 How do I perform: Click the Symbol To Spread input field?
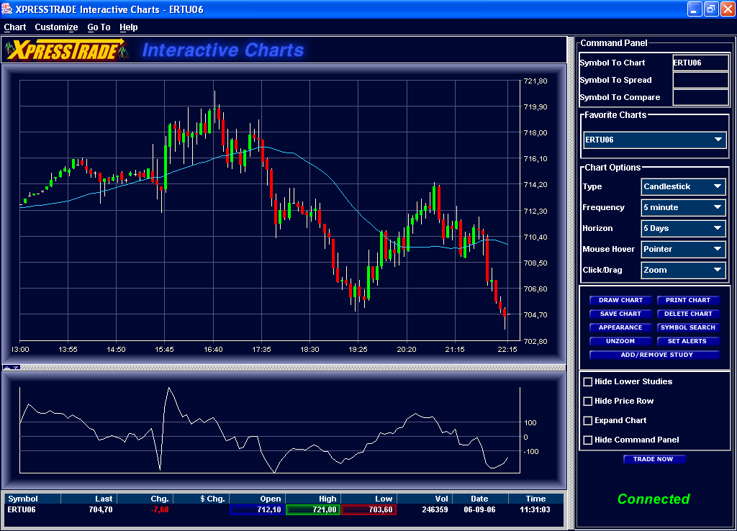pyautogui.click(x=700, y=81)
